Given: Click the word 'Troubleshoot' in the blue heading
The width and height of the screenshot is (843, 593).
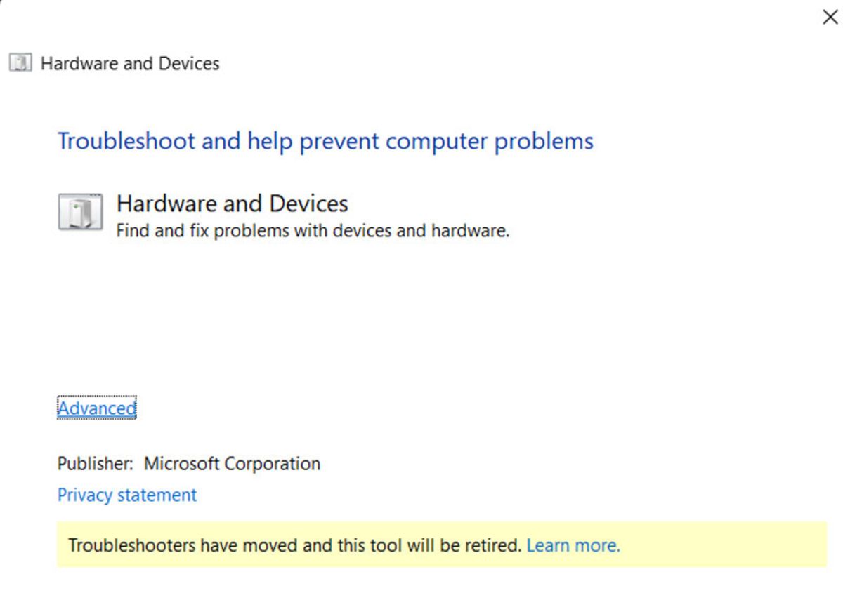Looking at the screenshot, I should [126, 141].
